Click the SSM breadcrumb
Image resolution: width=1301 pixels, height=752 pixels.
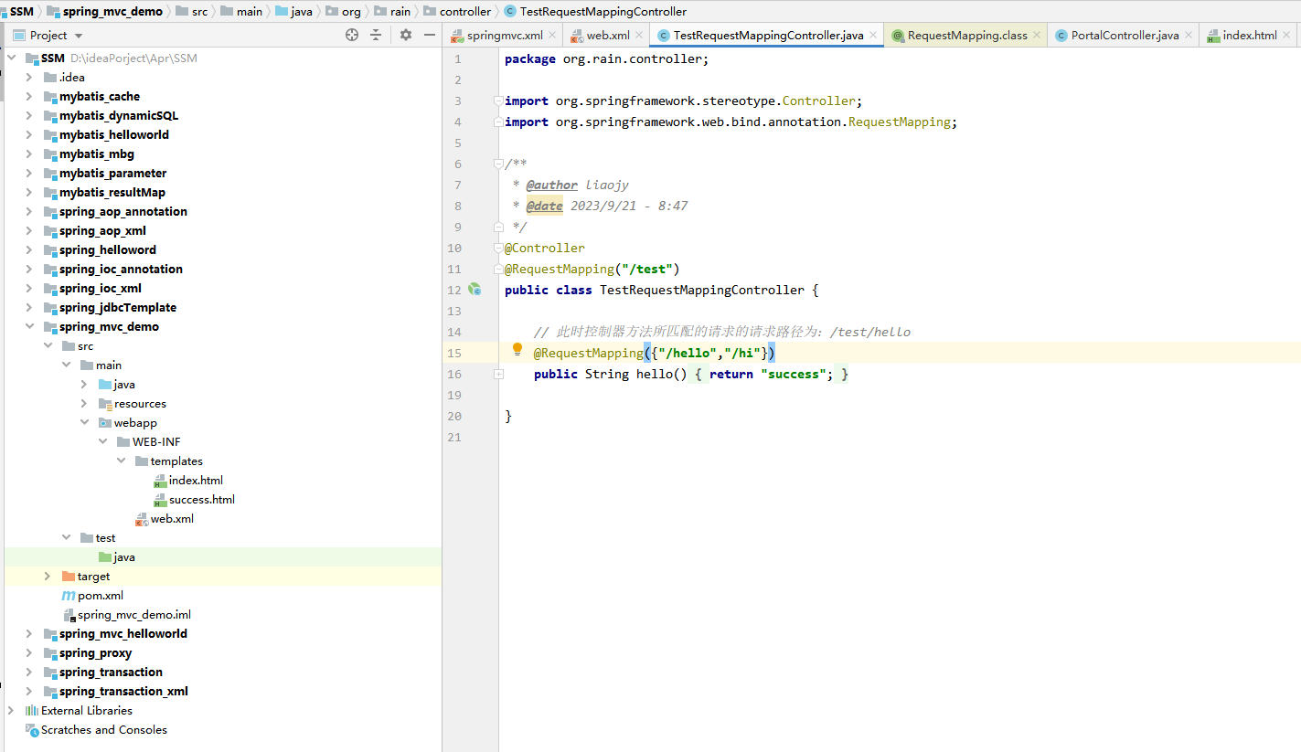(22, 11)
